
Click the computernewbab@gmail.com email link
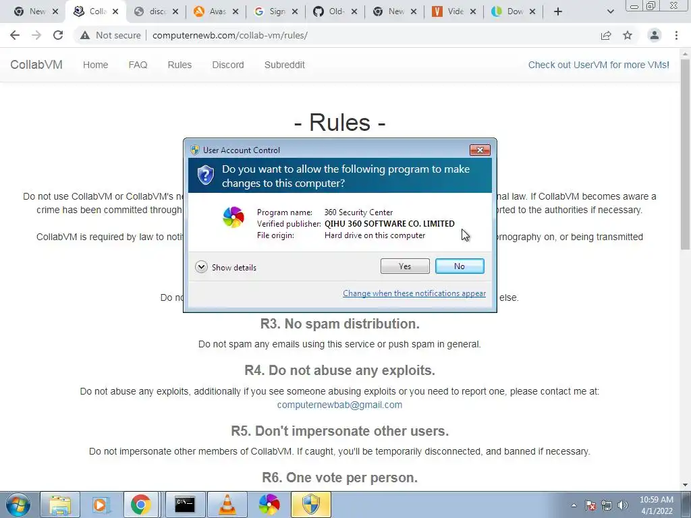[x=339, y=405]
